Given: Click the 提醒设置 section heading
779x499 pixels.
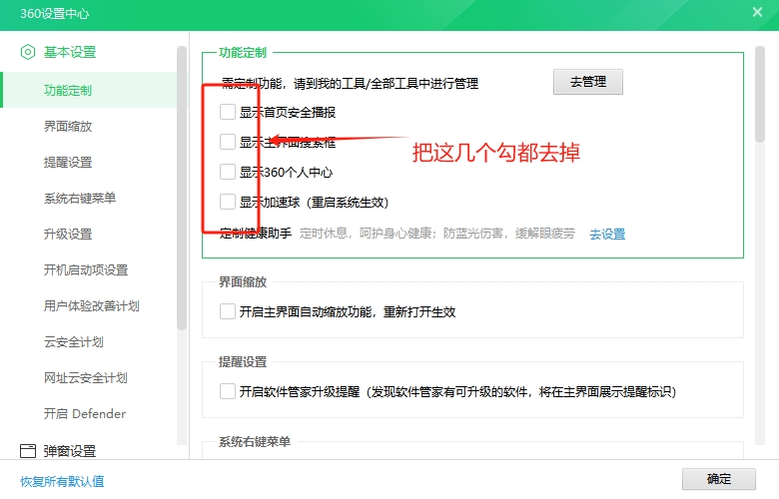Looking at the screenshot, I should 243,362.
